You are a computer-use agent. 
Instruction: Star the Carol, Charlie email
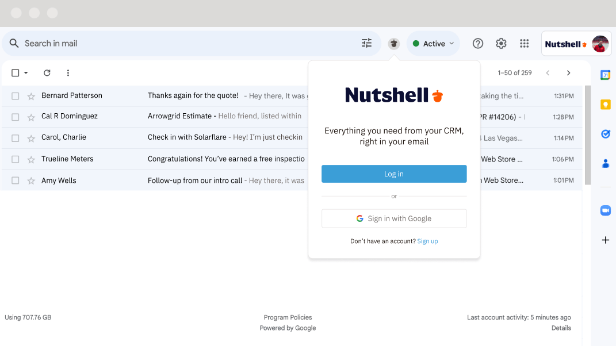[30, 137]
